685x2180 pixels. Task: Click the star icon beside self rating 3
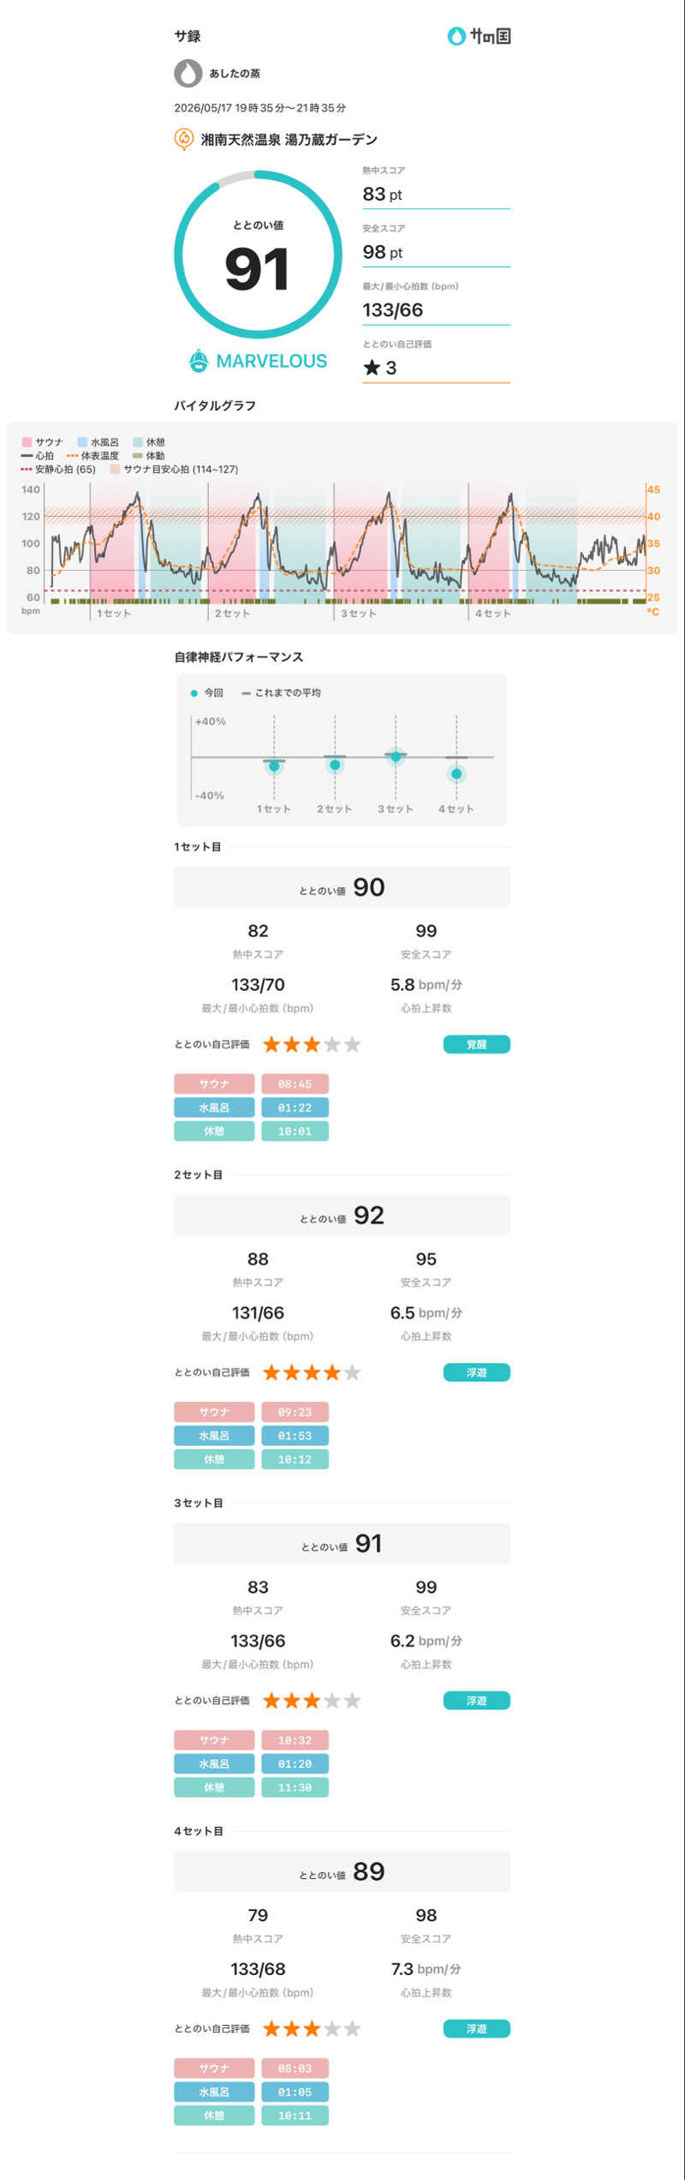pyautogui.click(x=371, y=368)
